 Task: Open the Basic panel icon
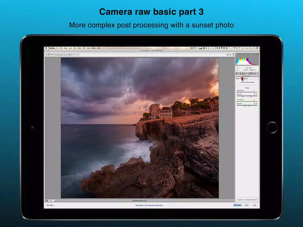pos(236,73)
